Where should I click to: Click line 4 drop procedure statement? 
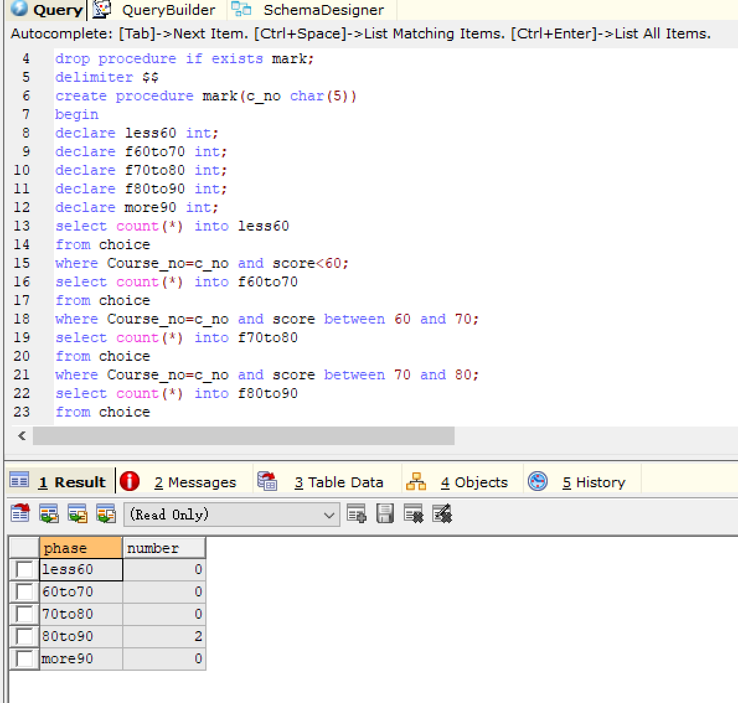(x=184, y=59)
